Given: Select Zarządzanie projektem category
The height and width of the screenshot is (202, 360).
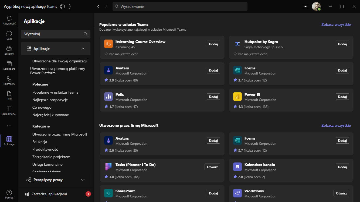Looking at the screenshot, I should tap(51, 157).
